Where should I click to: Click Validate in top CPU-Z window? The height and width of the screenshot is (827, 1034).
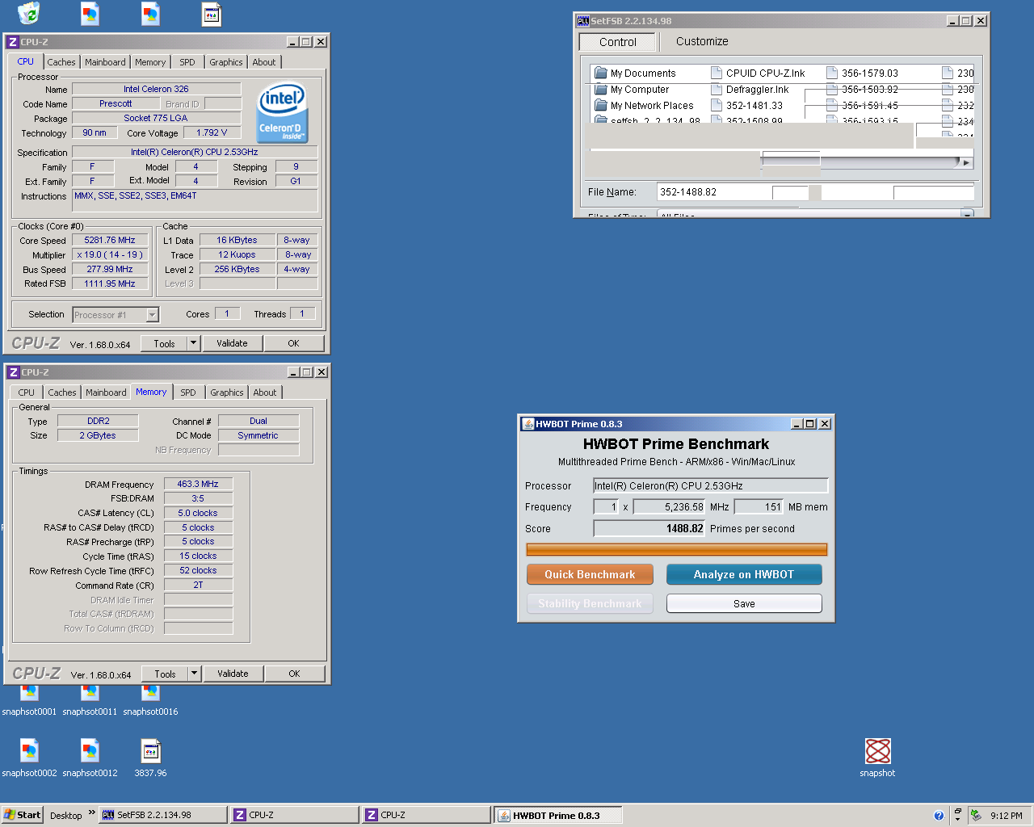(232, 343)
